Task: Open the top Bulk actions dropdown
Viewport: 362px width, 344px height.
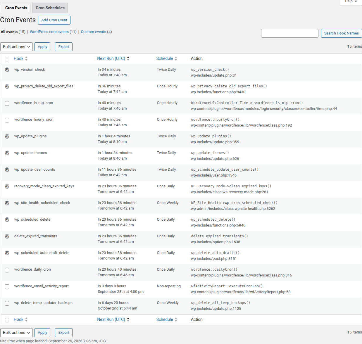Action: pyautogui.click(x=16, y=47)
